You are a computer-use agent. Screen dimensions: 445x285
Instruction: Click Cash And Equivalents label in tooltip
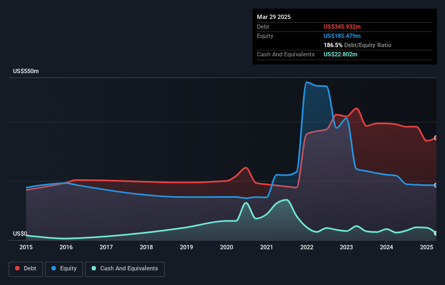click(286, 54)
